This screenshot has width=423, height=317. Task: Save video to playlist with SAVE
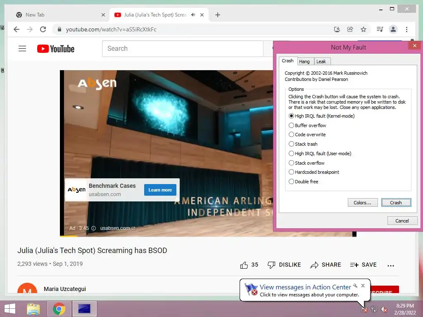(363, 265)
